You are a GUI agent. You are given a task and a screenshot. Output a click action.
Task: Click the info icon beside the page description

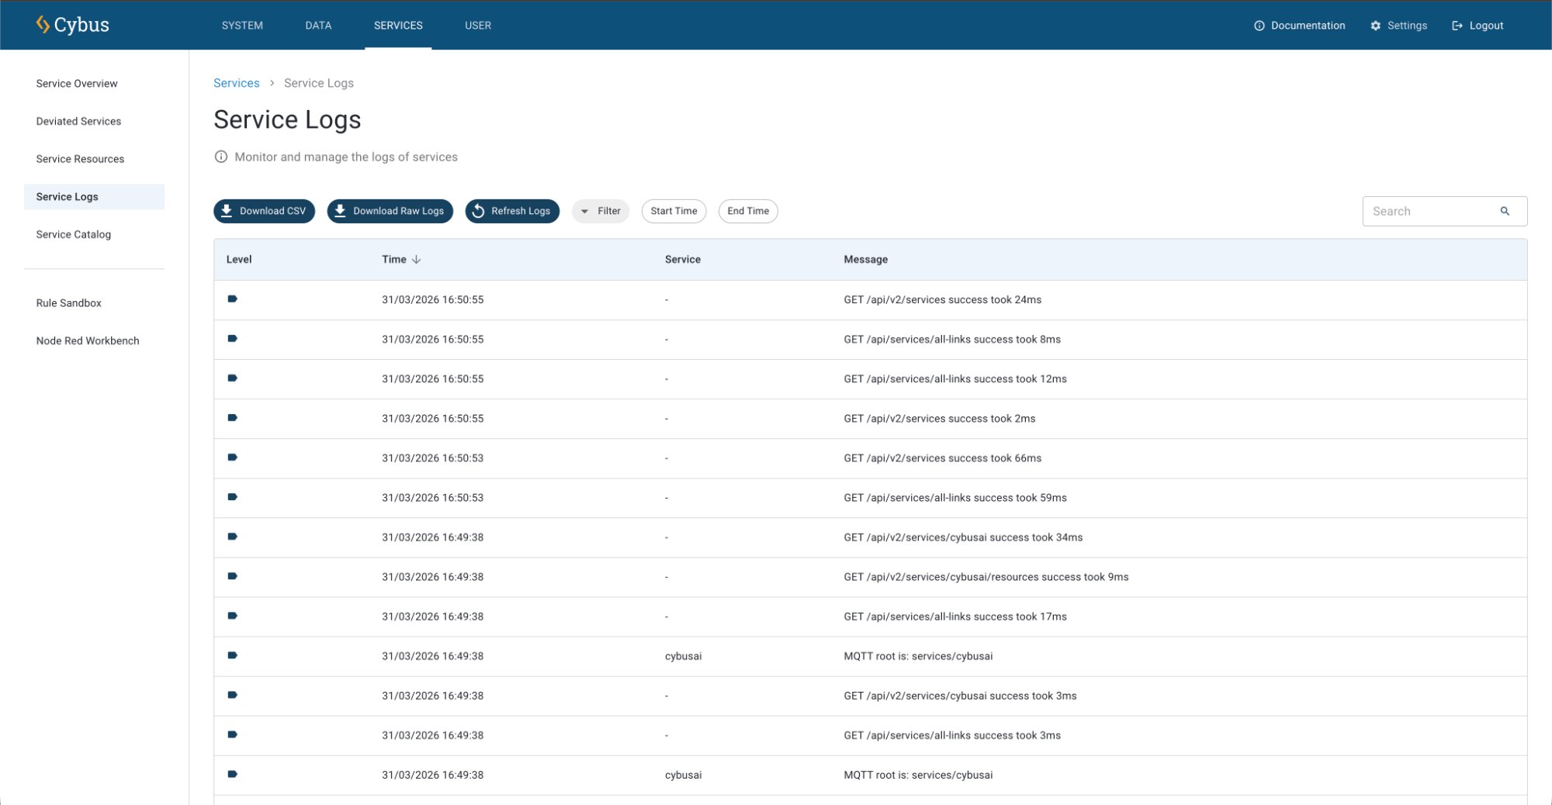[221, 157]
